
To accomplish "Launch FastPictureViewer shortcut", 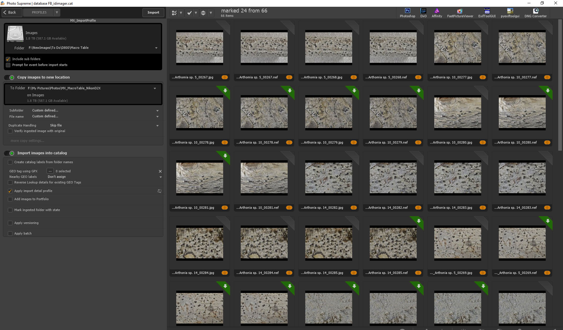I will pos(460,13).
